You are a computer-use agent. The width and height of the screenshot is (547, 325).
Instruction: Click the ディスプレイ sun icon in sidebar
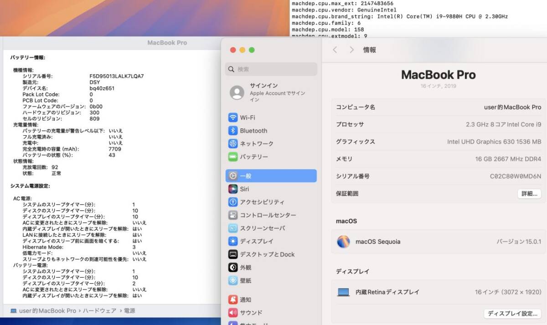point(233,241)
